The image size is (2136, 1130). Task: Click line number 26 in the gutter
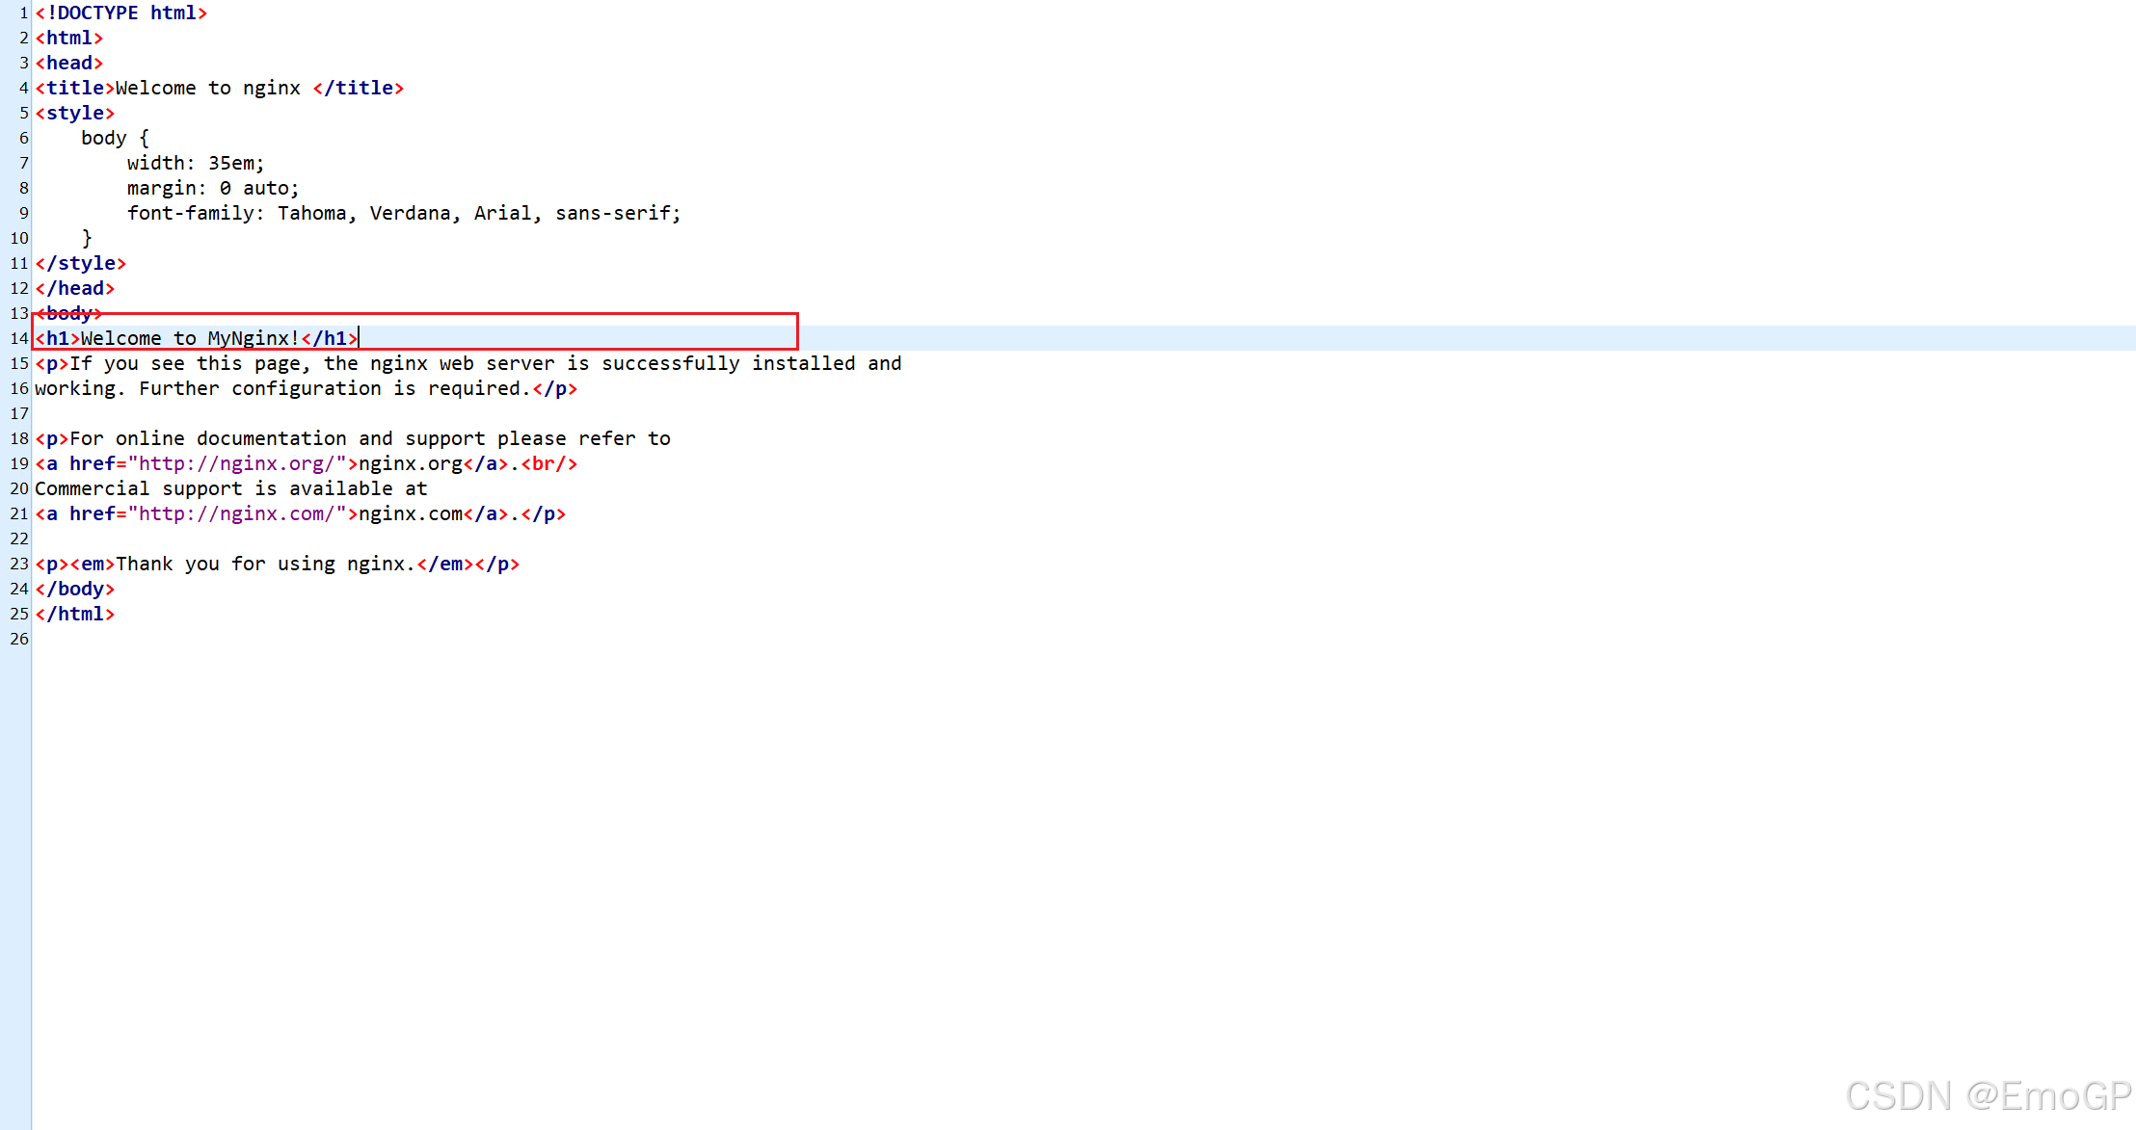pyautogui.click(x=19, y=639)
